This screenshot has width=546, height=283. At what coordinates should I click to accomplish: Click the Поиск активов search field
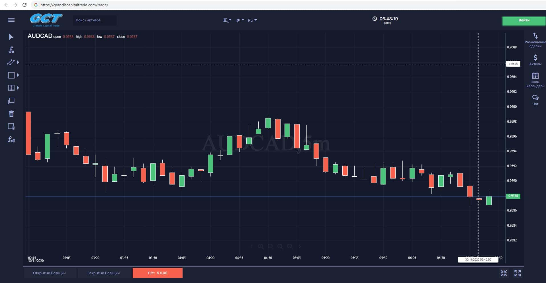[95, 20]
